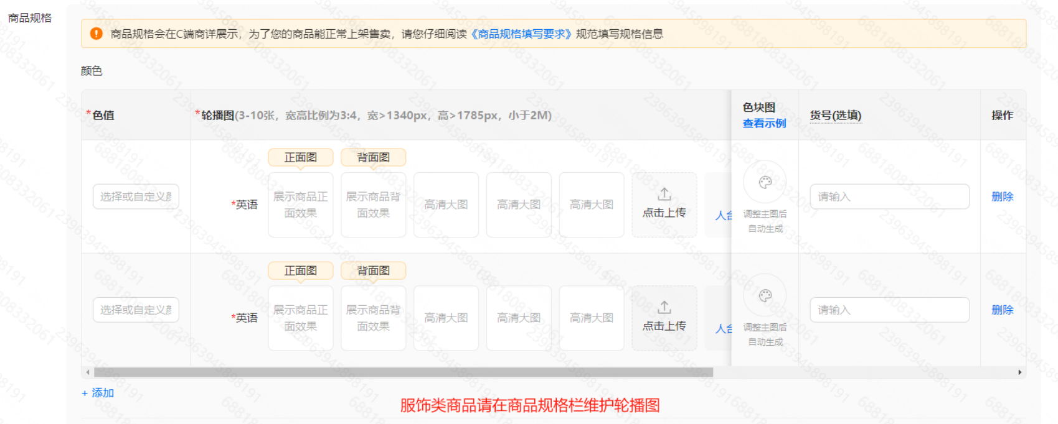
Task: Click second row 展示商品正面效果 image slot
Action: pyautogui.click(x=301, y=318)
